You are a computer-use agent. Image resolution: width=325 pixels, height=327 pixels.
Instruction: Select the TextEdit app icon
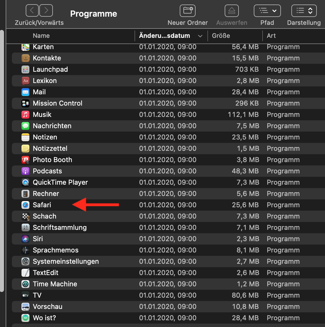(25, 273)
